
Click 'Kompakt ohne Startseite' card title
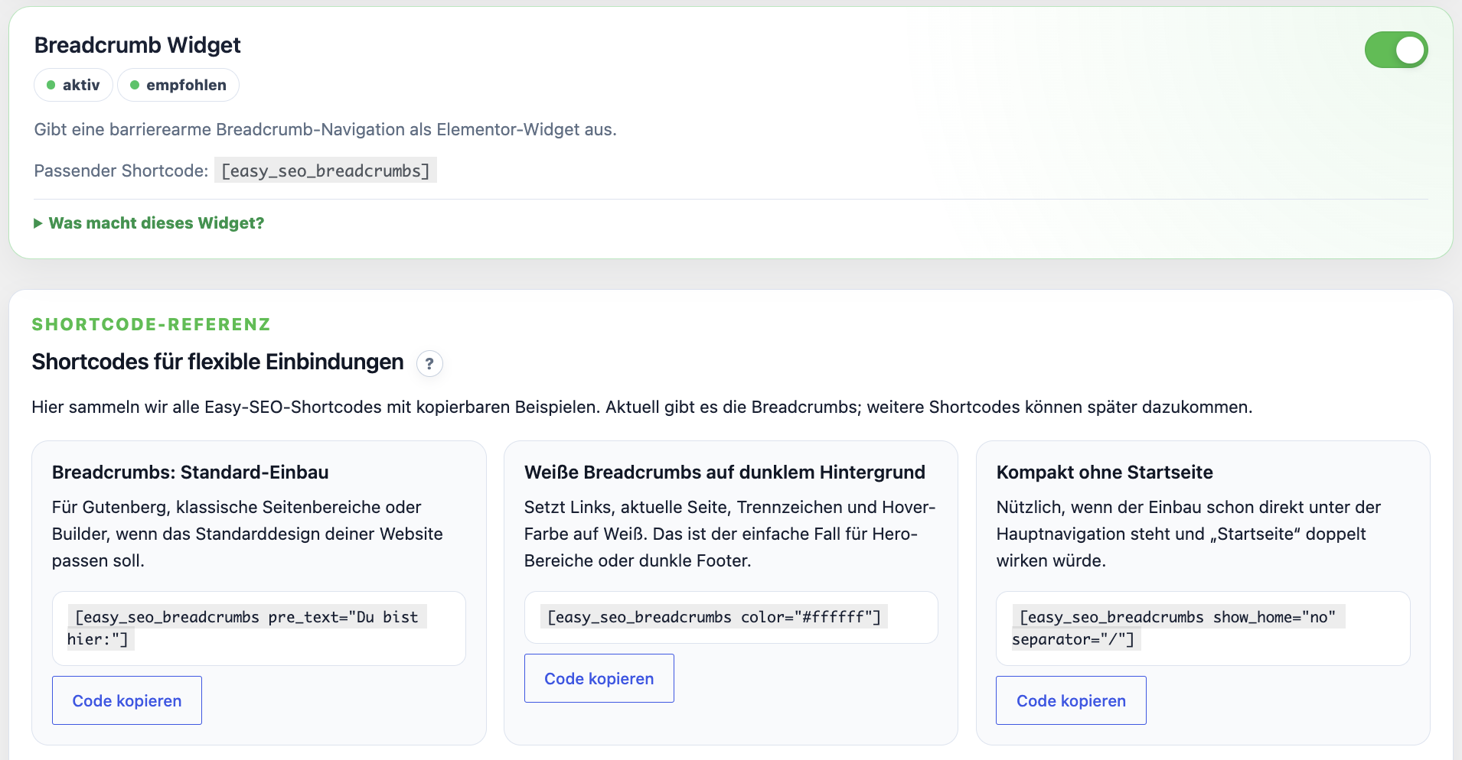(1105, 473)
